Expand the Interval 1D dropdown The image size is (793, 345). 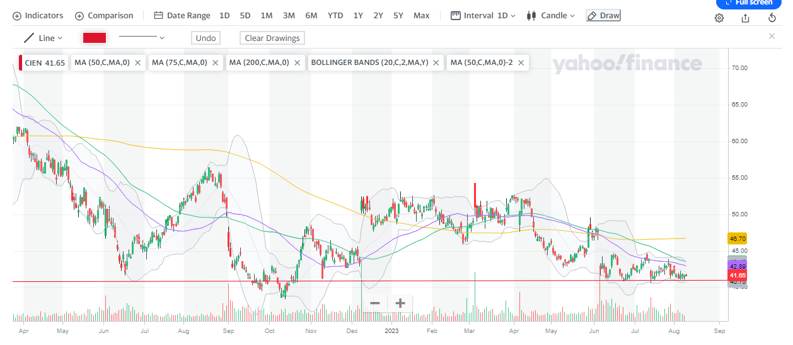(483, 15)
